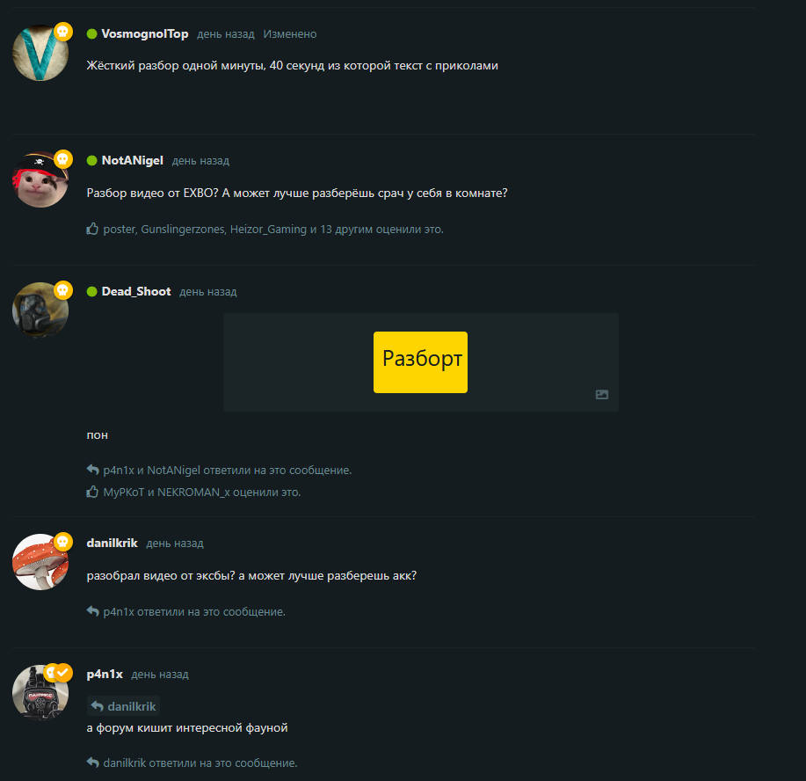The image size is (806, 781).
Task: Click the reply icon under p4n1x's message
Action: point(92,763)
